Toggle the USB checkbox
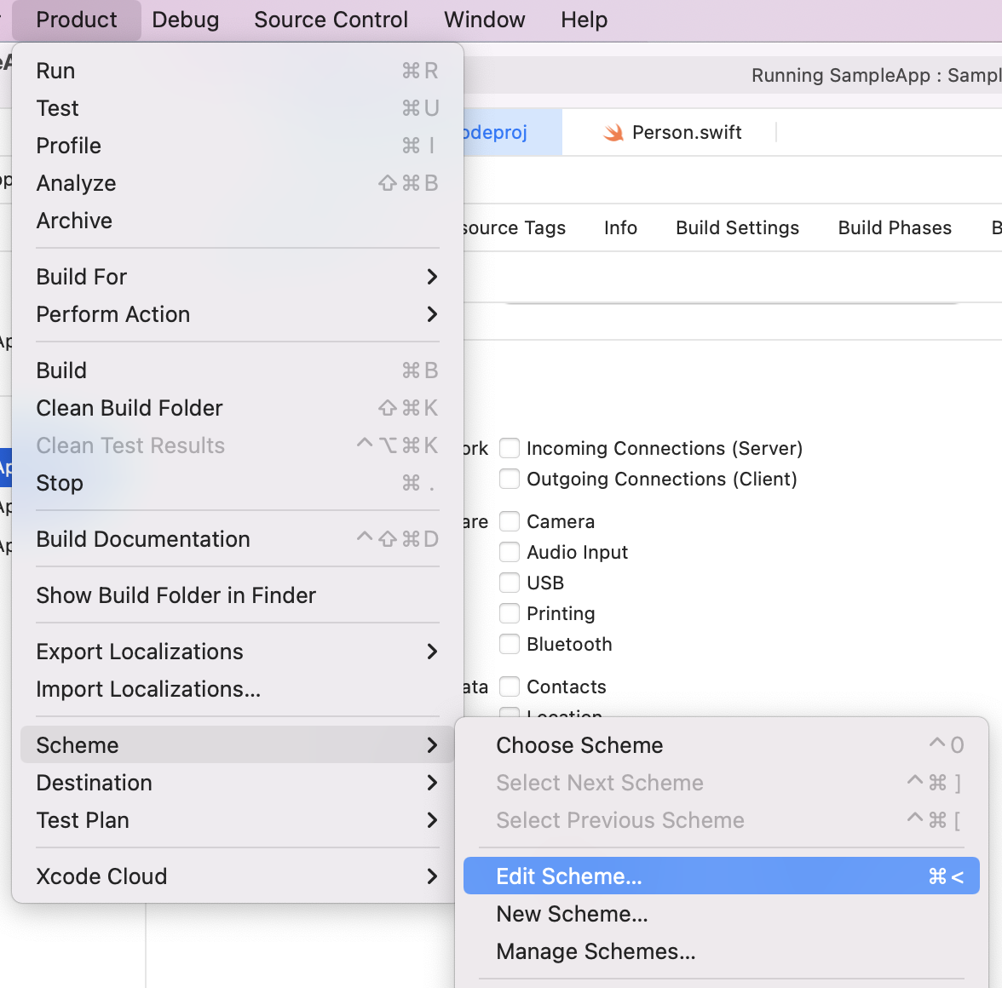Viewport: 1002px width, 988px height. tap(510, 583)
